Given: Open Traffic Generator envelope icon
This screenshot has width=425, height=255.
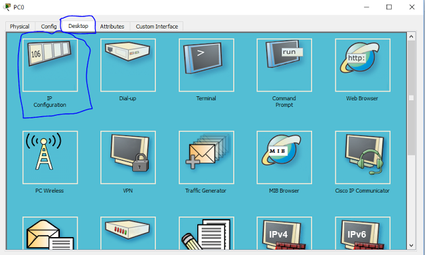Looking at the screenshot, I should (207, 157).
